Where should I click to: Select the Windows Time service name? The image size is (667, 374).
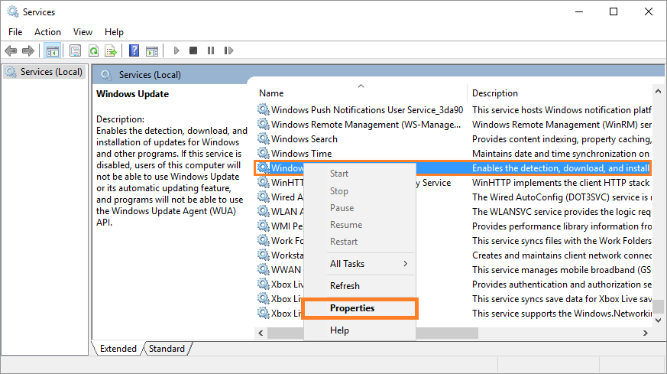pos(302,154)
